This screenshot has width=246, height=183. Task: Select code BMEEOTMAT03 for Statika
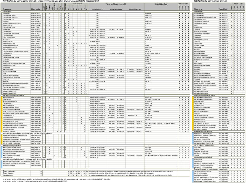[x=223, y=26]
